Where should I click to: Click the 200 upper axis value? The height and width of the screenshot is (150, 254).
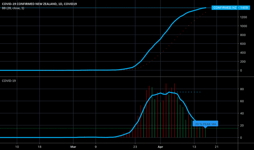point(243,62)
